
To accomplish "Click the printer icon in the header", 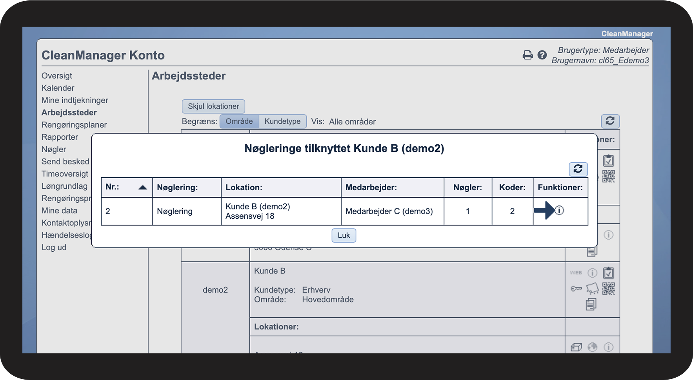I will 527,55.
